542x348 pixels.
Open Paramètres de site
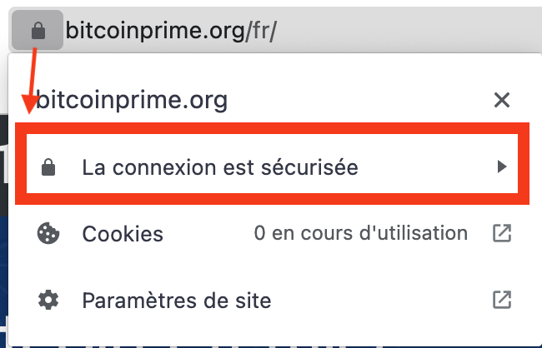coord(274,300)
